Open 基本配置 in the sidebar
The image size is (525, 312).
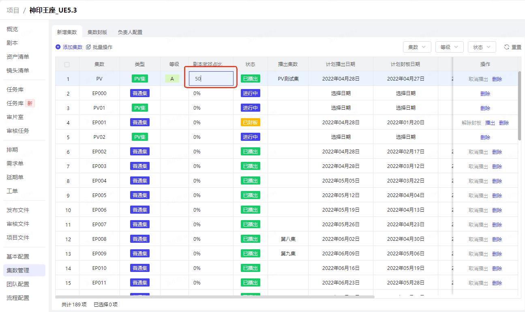coord(18,257)
